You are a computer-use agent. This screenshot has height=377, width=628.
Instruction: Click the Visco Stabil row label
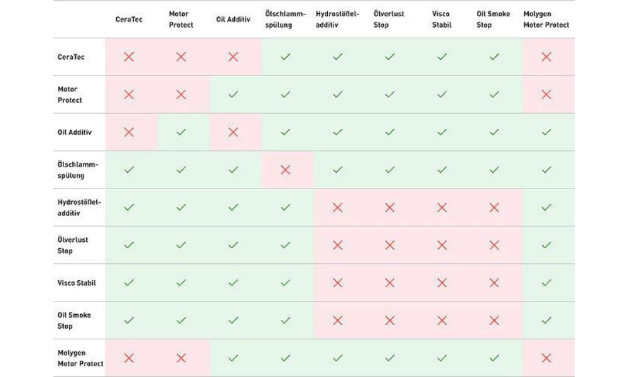(77, 283)
